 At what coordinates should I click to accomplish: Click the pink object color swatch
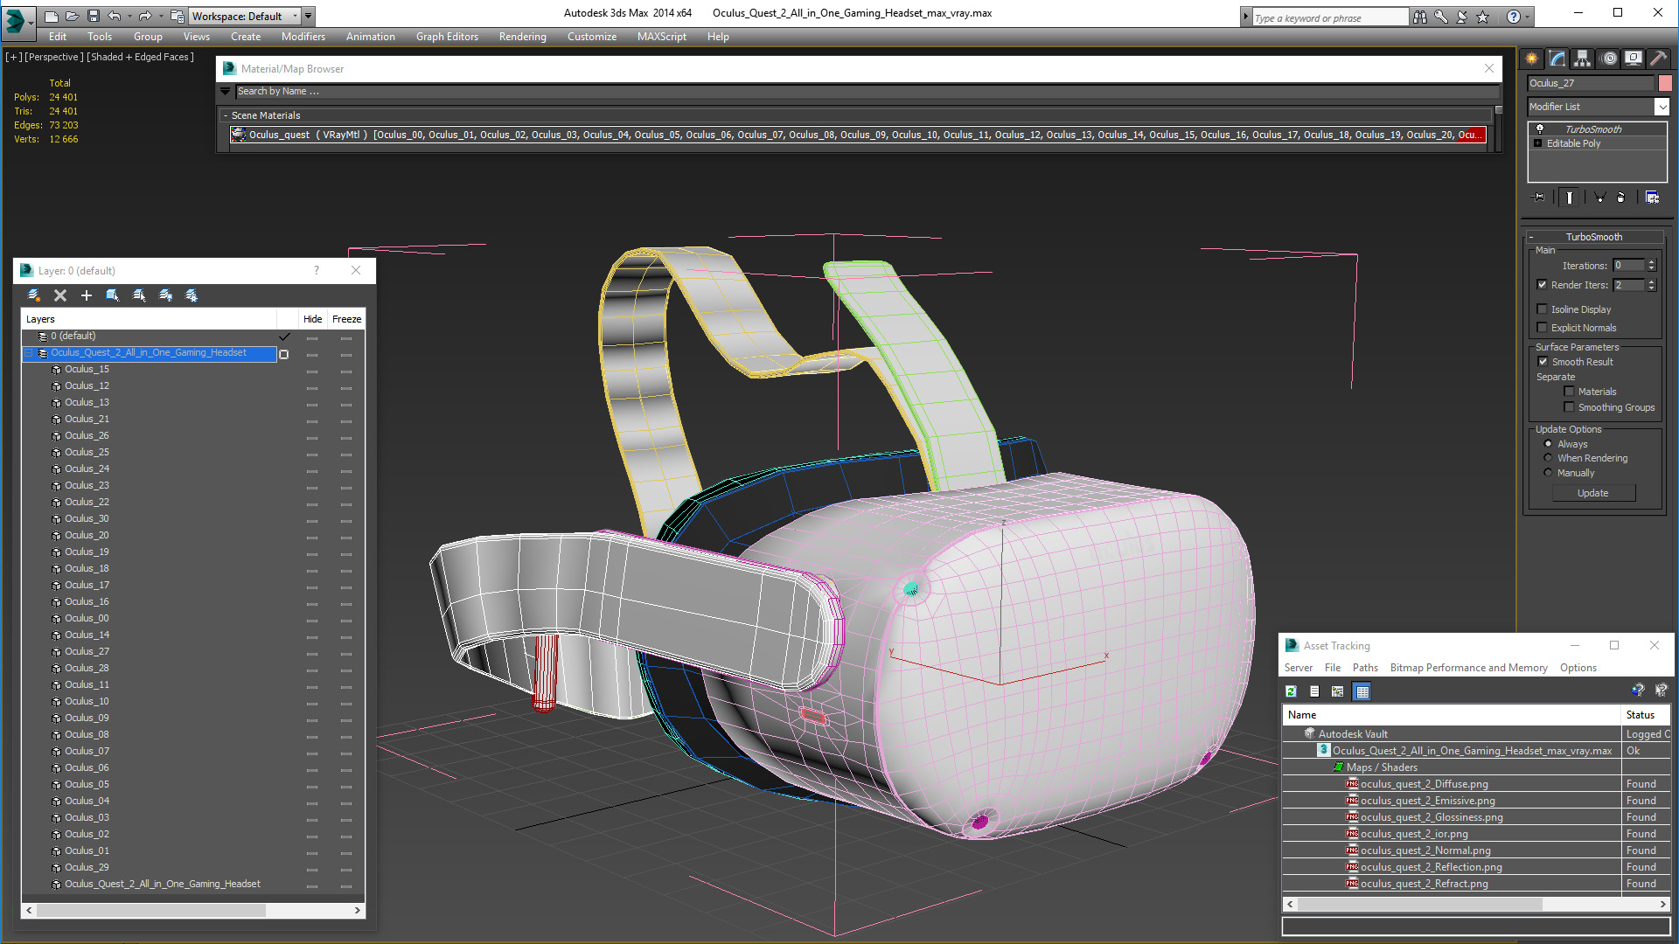[1665, 83]
